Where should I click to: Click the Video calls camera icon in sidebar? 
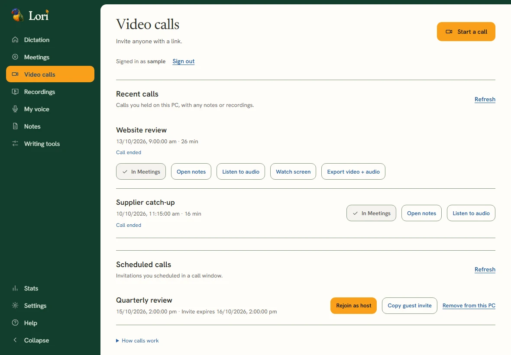click(15, 74)
